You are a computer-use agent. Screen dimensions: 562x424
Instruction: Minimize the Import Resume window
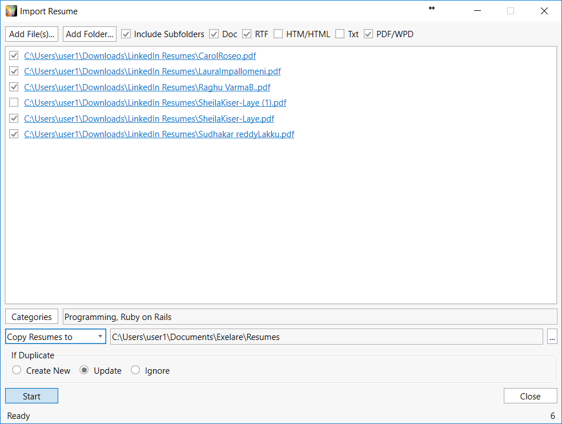(477, 11)
